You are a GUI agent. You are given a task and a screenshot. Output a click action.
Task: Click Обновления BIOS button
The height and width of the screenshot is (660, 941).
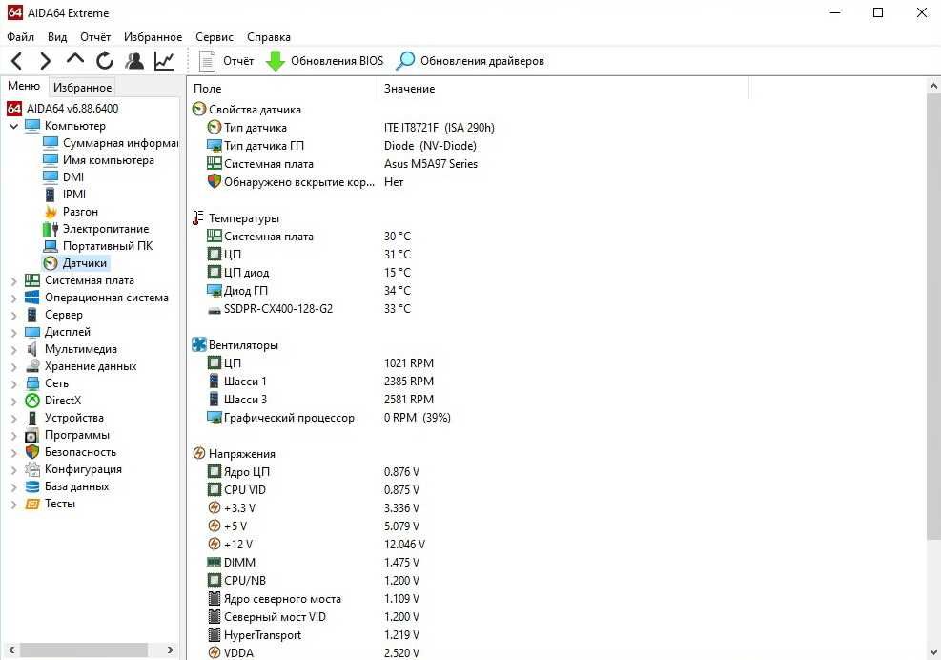point(325,61)
